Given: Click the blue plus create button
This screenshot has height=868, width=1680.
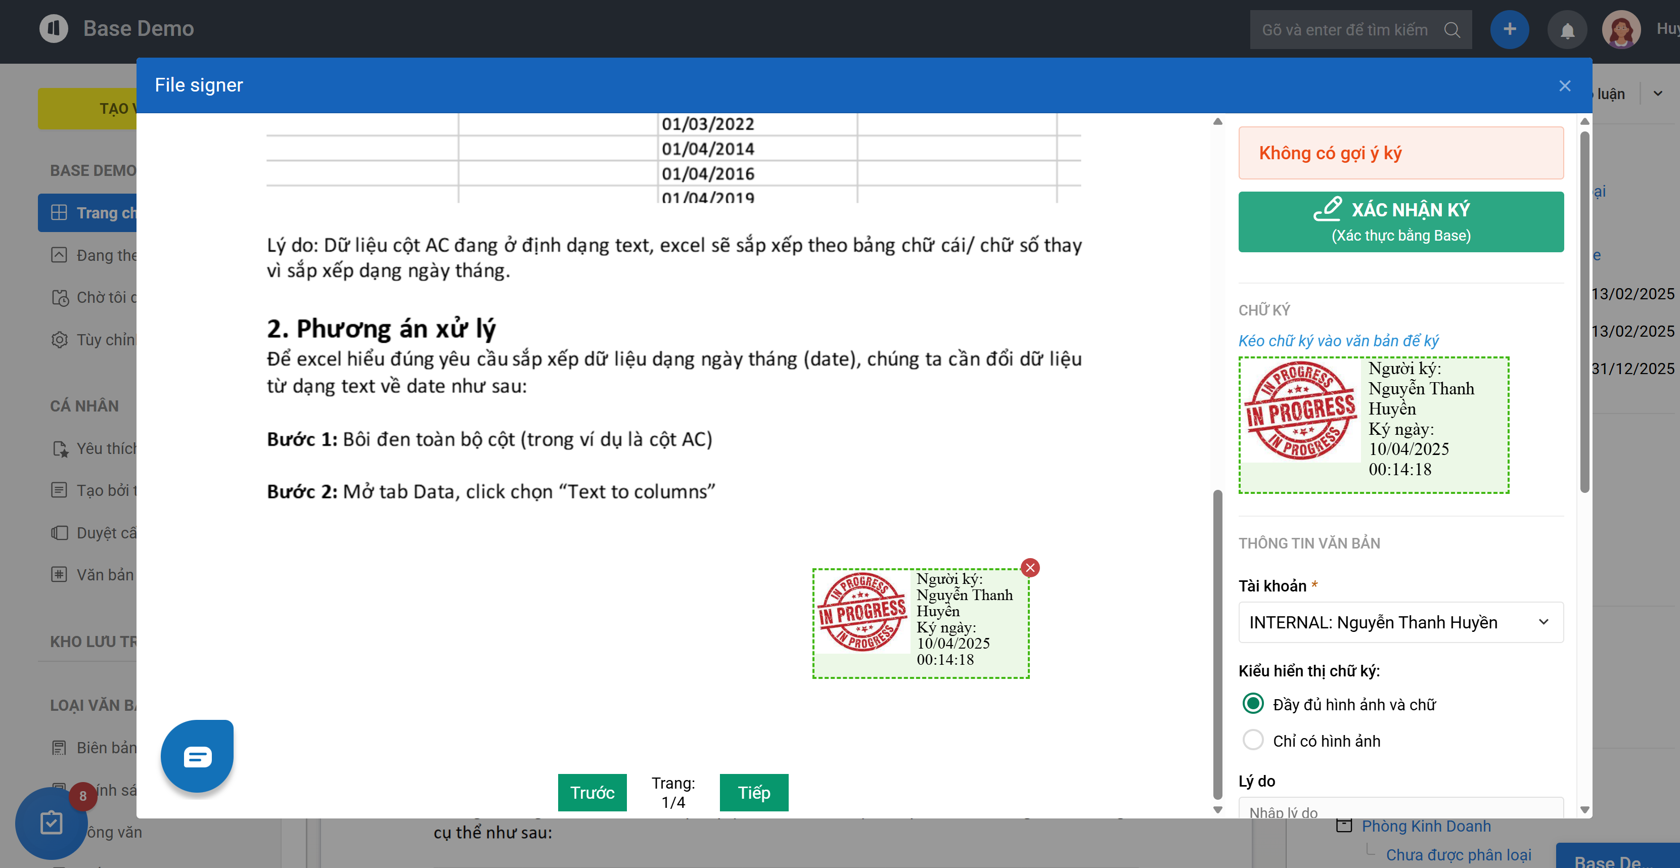Looking at the screenshot, I should click(1509, 29).
